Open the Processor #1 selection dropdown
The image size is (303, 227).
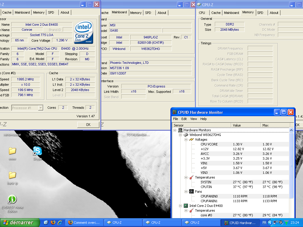pos(40,108)
